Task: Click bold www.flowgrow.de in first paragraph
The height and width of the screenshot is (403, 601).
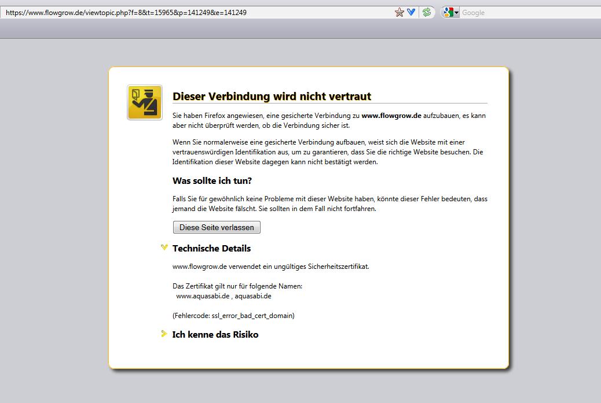Action: 391,116
